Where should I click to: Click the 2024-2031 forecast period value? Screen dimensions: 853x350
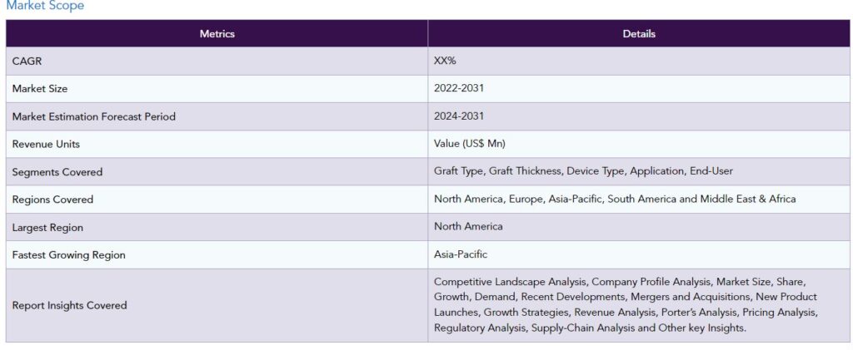click(458, 116)
